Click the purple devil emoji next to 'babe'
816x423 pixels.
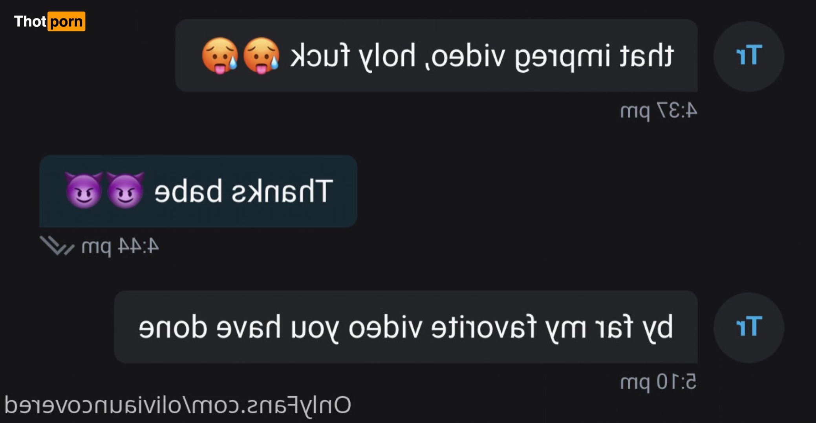pos(125,190)
